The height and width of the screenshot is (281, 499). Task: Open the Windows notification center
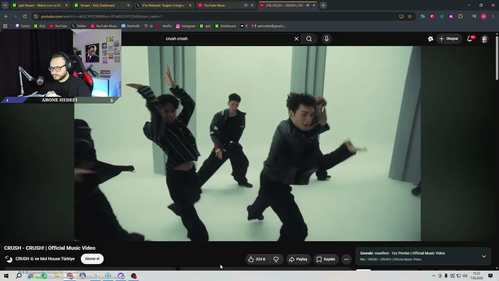(x=490, y=276)
